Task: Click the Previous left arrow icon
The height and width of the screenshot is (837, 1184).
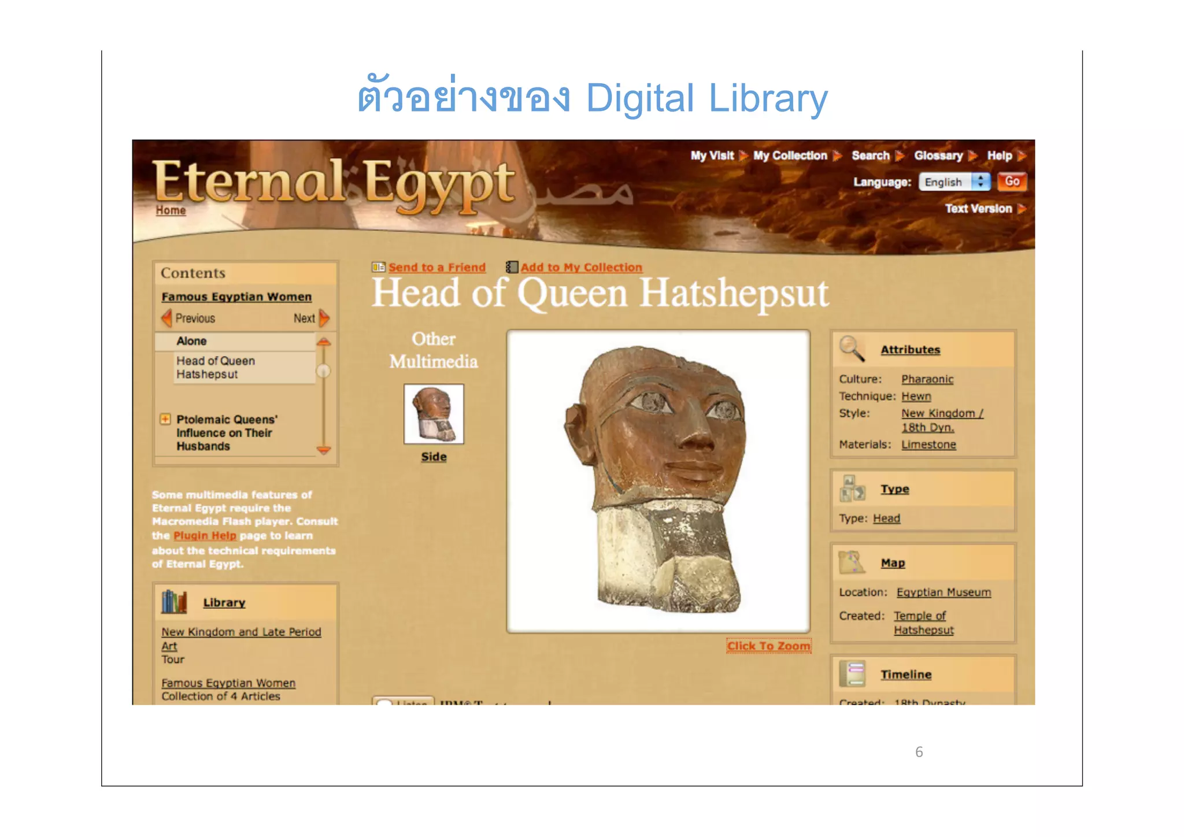Action: point(167,318)
